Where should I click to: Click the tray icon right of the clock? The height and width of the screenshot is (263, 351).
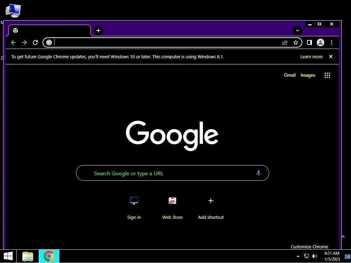(348, 256)
